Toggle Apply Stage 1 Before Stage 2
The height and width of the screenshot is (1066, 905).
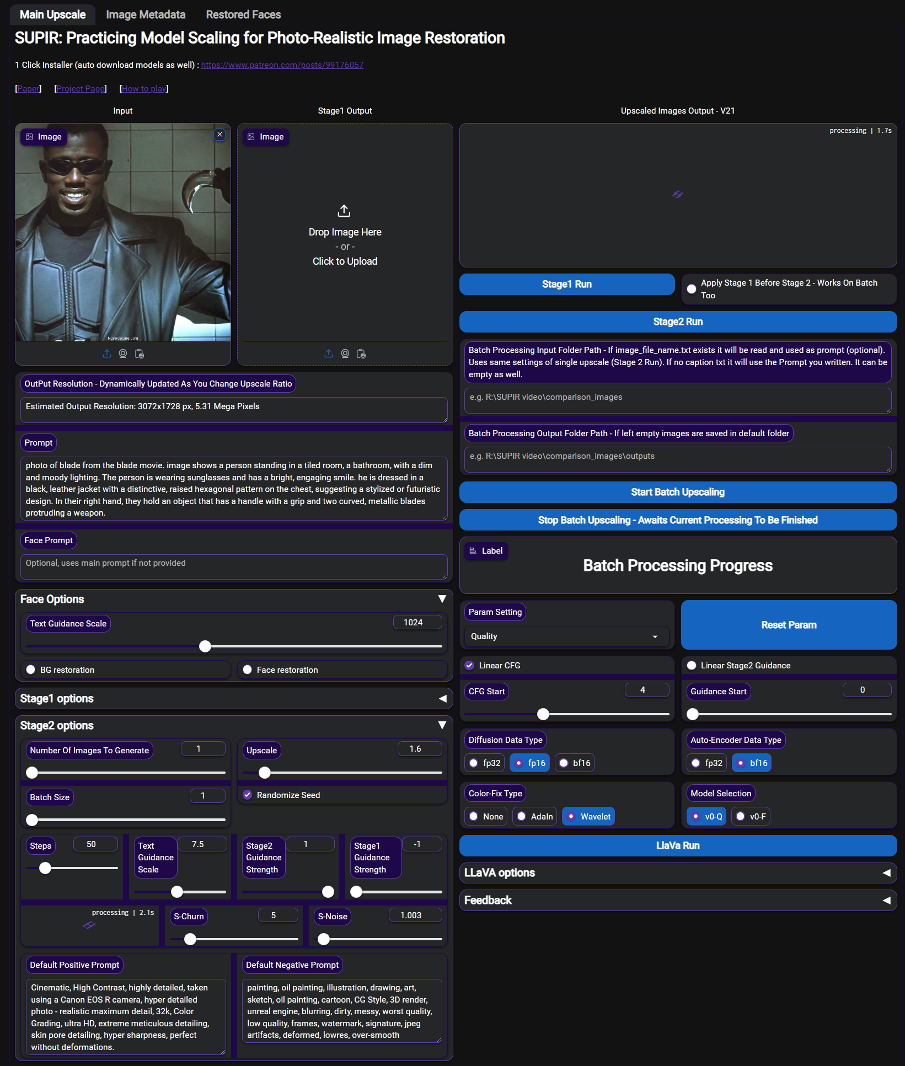pyautogui.click(x=692, y=289)
